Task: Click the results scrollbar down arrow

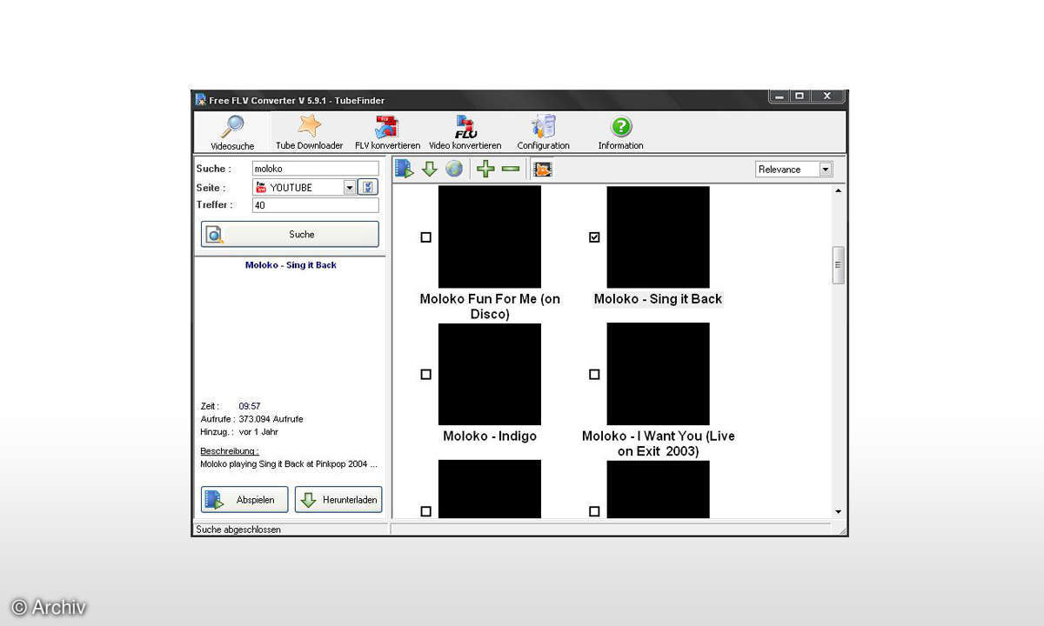Action: click(839, 511)
